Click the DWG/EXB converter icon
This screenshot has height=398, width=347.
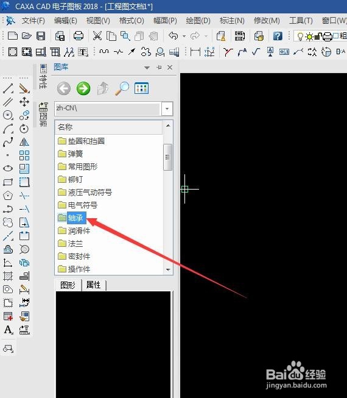click(239, 36)
